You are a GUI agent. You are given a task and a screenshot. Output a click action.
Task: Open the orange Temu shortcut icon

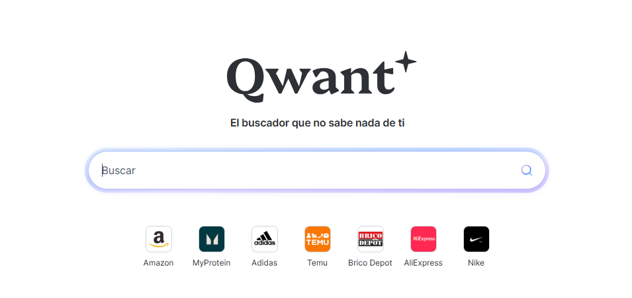[x=317, y=238]
